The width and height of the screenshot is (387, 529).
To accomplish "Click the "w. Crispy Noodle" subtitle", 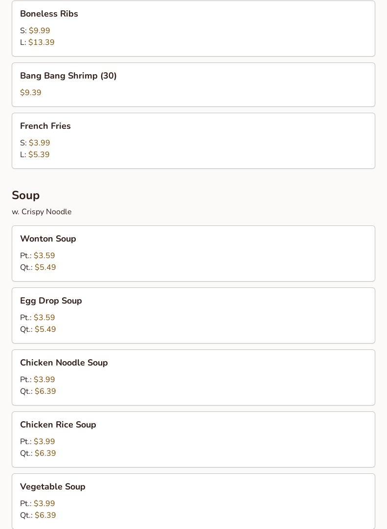I will click(x=42, y=212).
